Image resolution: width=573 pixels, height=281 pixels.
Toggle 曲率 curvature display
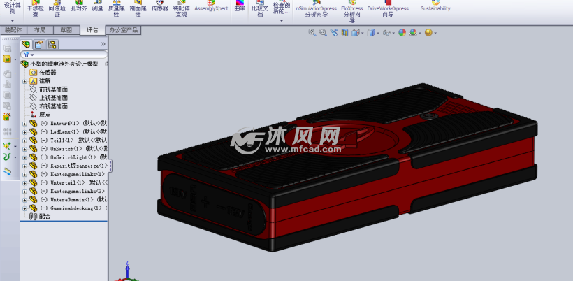(240, 6)
